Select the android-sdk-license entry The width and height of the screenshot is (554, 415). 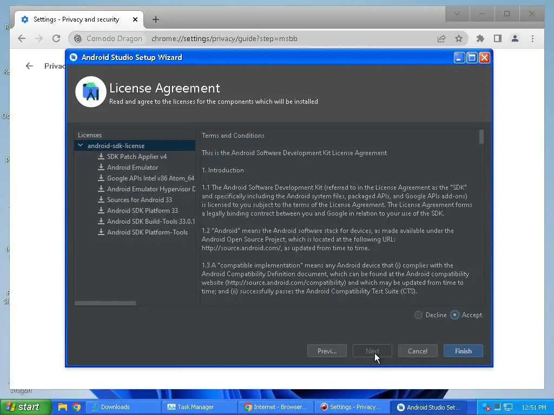point(135,146)
